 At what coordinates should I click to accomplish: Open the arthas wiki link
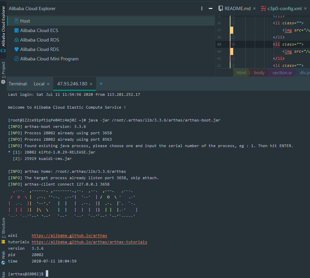pos(69,235)
